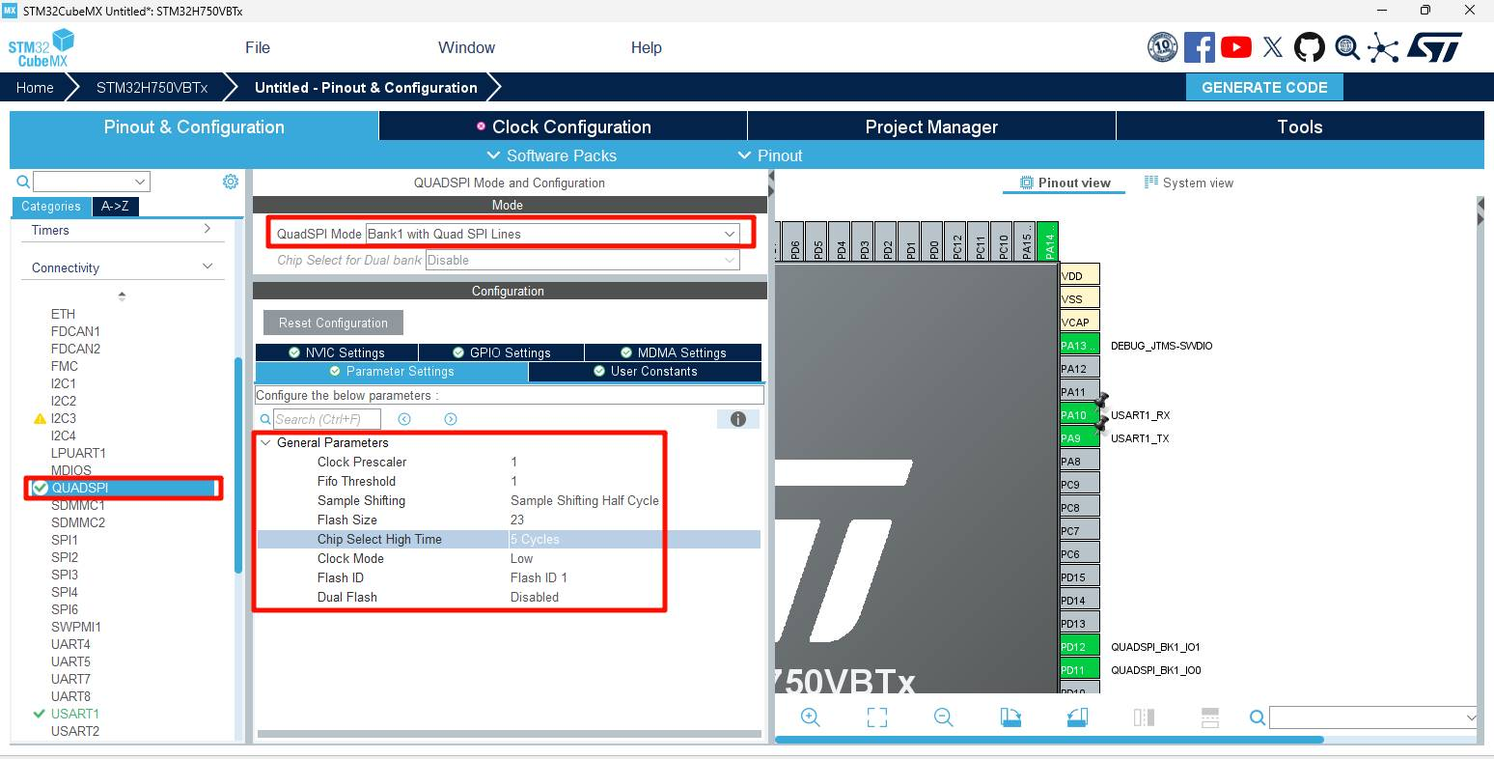Collapse the Connectivity category
The height and width of the screenshot is (759, 1494).
click(207, 267)
